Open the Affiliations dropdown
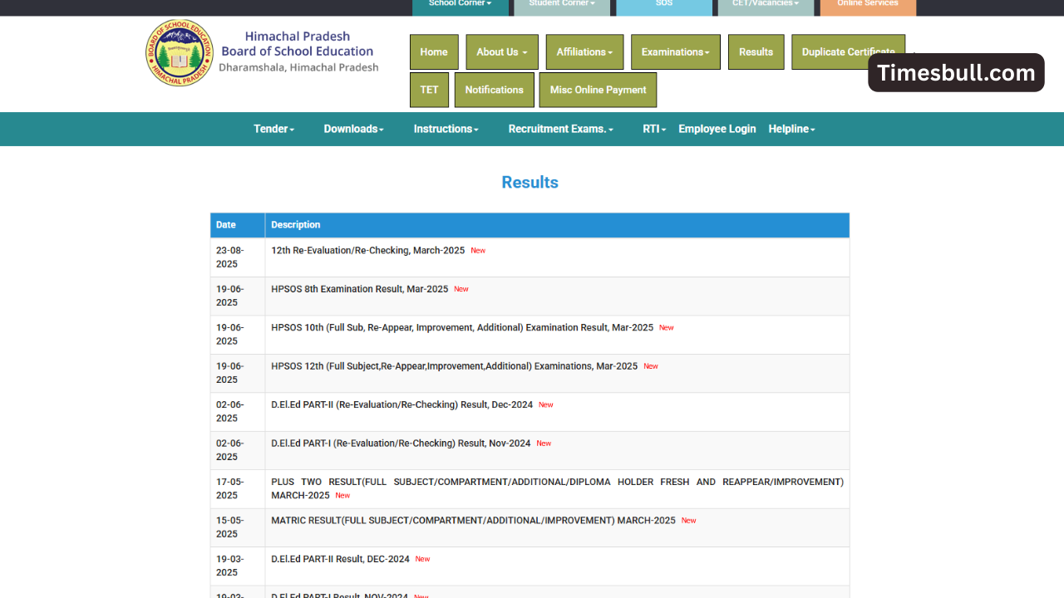This screenshot has height=598, width=1064. (584, 51)
